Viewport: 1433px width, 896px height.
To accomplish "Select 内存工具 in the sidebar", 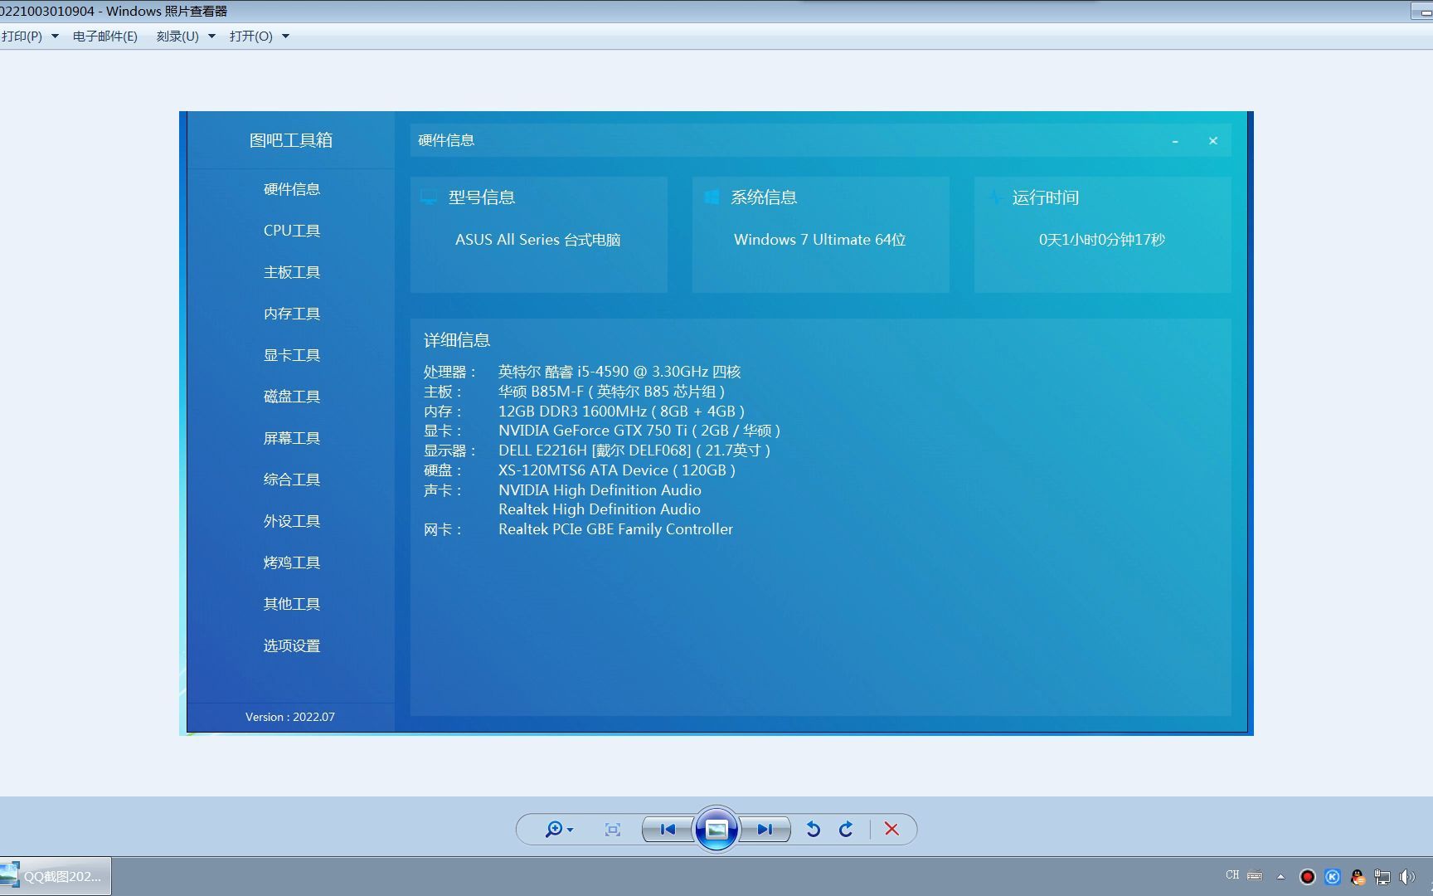I will click(x=291, y=314).
